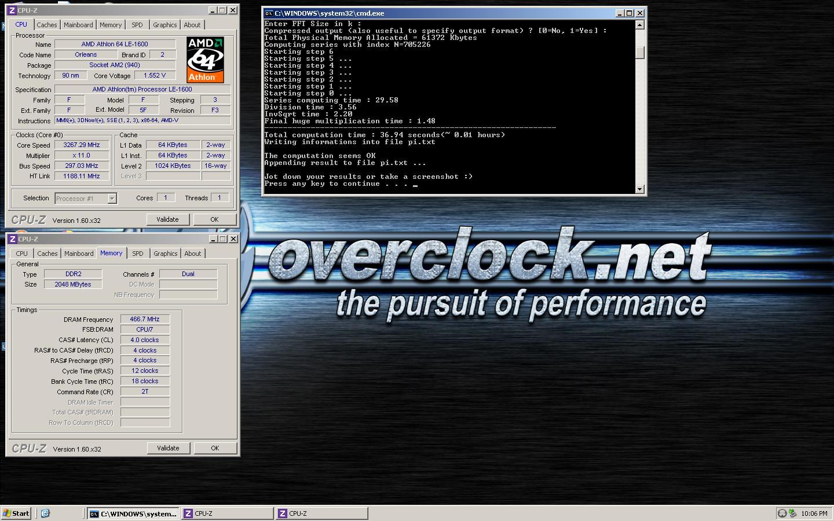Screen dimensions: 834x521
Task: Open SPD tab in top CPU-Z window
Action: pos(137,25)
